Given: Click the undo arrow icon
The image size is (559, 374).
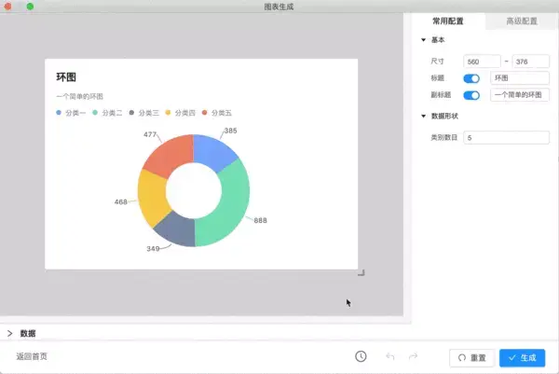Looking at the screenshot, I should click(390, 356).
